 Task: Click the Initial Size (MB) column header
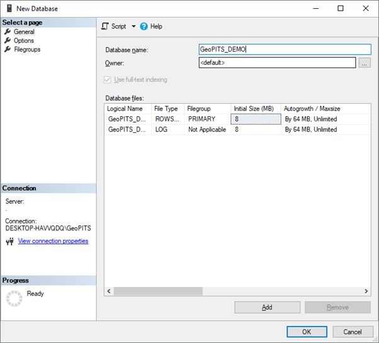pyautogui.click(x=256, y=109)
